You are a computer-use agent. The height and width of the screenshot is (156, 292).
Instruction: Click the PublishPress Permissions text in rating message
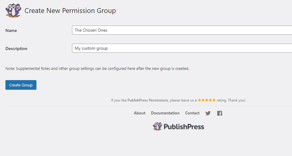(148, 100)
